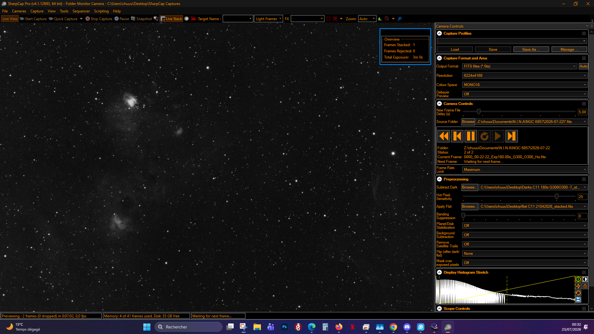Save the histogram stretch using floppy disk icon
594x334 pixels.
(x=578, y=300)
